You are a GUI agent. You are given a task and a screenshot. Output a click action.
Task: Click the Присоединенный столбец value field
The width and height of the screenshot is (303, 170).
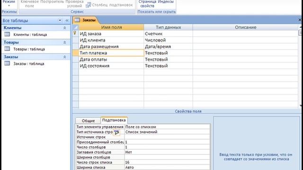pyautogui.click(x=167, y=142)
